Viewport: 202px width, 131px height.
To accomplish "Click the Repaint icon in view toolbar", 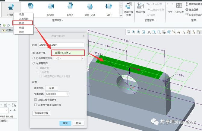I will coord(144,32).
